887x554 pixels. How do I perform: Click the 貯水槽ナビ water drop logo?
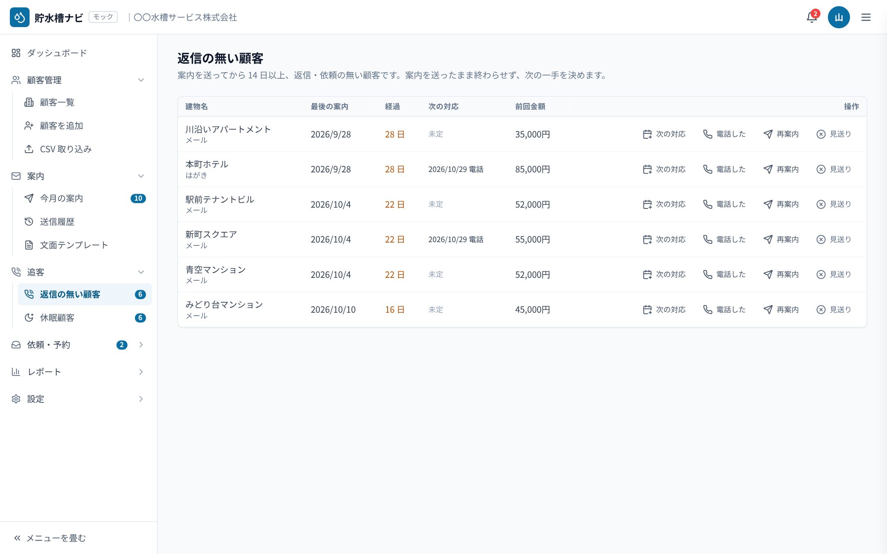pyautogui.click(x=20, y=17)
